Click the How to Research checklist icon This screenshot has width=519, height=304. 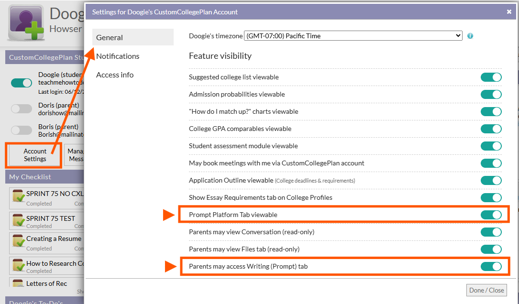coord(18,265)
